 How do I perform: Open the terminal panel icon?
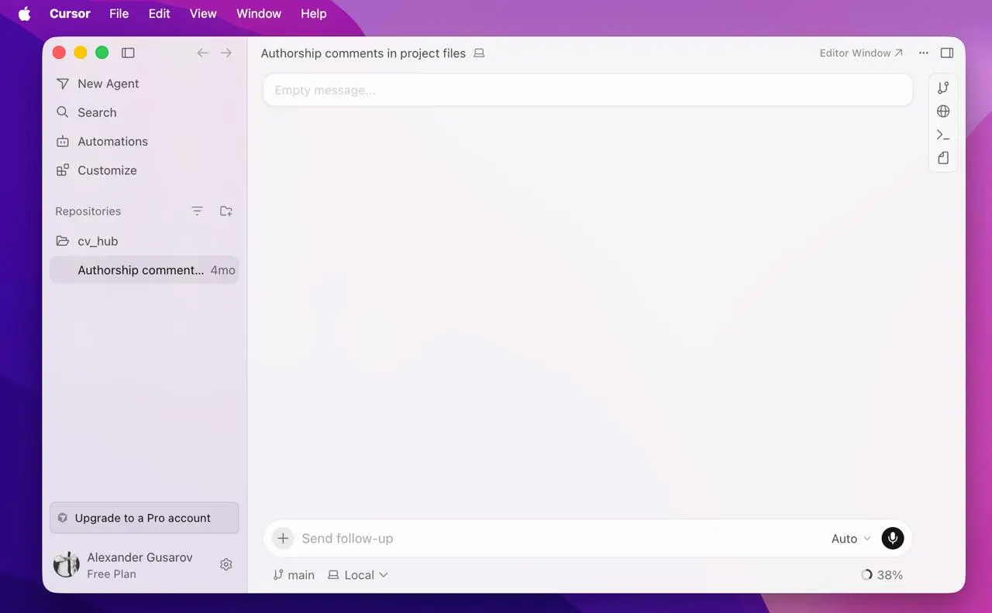coord(943,135)
